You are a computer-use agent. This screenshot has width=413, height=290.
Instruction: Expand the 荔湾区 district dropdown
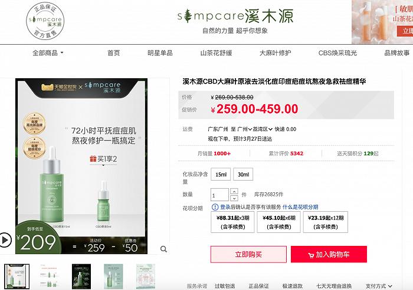click(263, 129)
